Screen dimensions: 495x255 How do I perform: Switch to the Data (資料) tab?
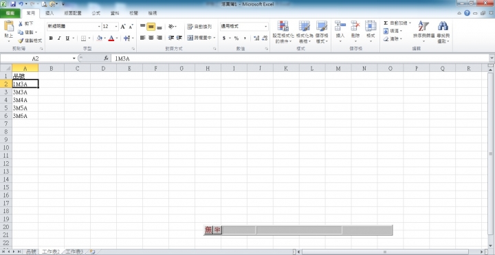click(115, 14)
